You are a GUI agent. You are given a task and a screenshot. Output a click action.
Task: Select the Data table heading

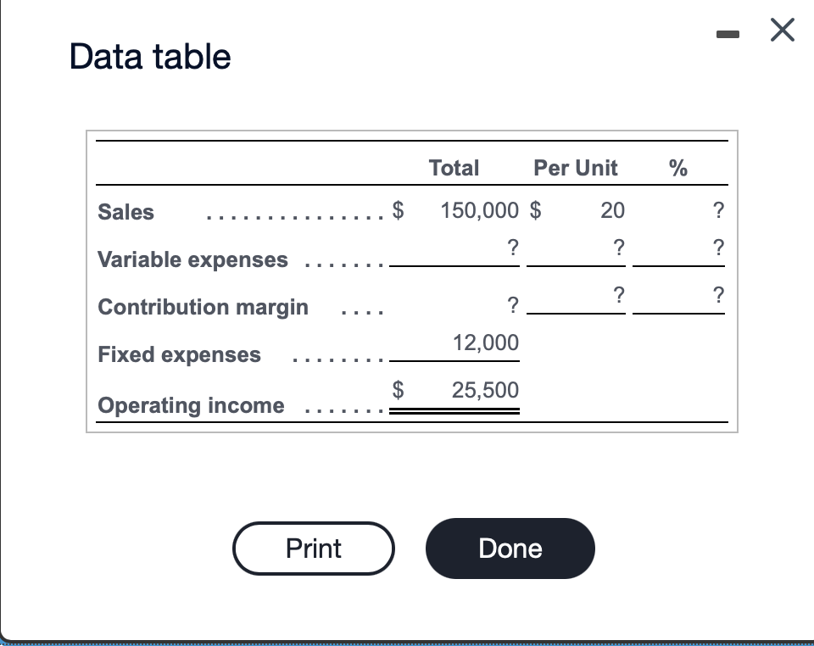[150, 56]
